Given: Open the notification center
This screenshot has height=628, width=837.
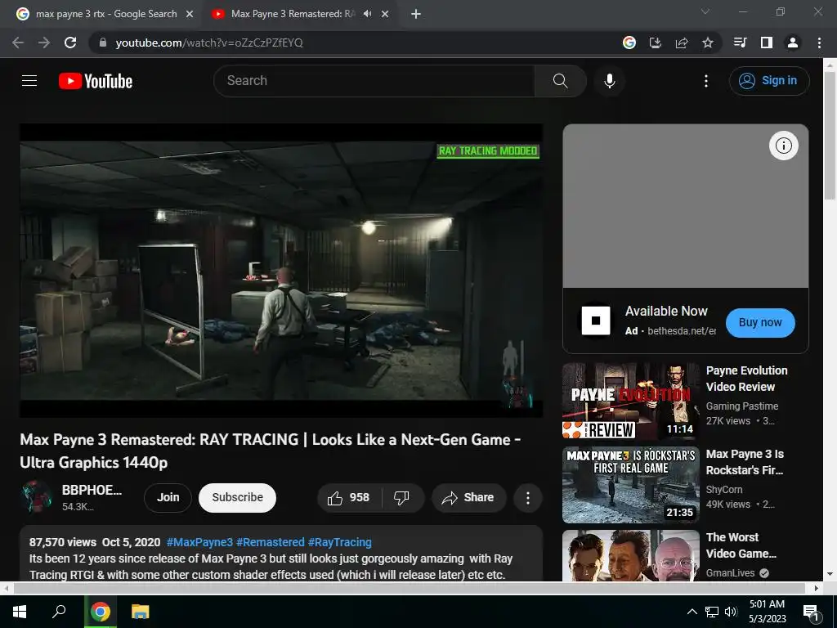Looking at the screenshot, I should [x=810, y=612].
